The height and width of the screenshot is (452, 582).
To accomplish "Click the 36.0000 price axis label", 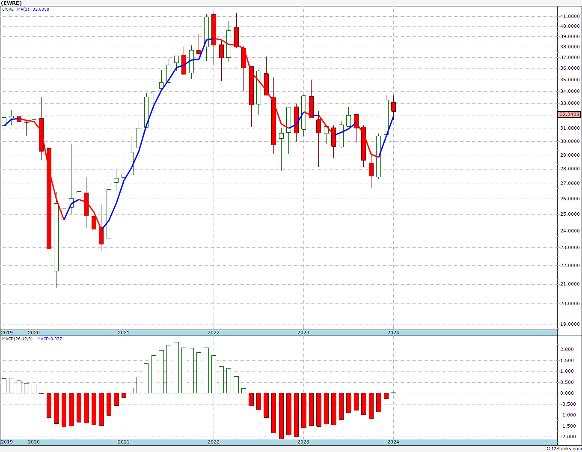I will 571,68.
